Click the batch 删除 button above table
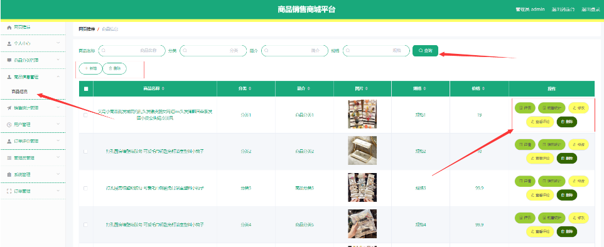The width and height of the screenshot is (604, 247). coord(115,68)
